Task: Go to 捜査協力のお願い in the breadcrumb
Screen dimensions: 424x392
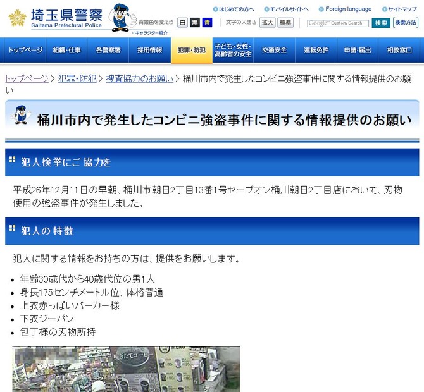Action: (139, 78)
